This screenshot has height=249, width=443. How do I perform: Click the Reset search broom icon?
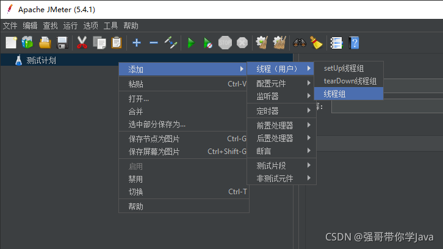coord(316,43)
